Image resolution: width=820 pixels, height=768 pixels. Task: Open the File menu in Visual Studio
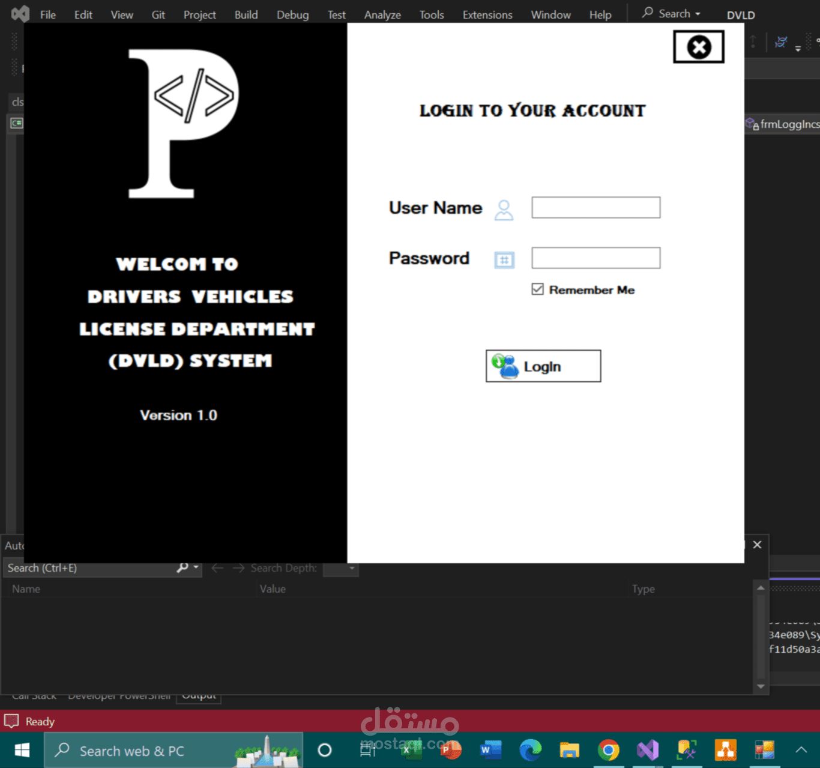pos(48,14)
